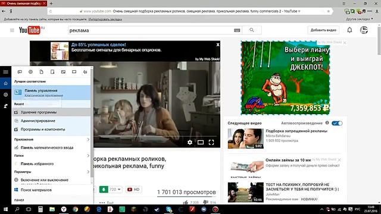This screenshot has width=381, height=214.
Task: Open YouTube notifications bell
Action: point(349,30)
